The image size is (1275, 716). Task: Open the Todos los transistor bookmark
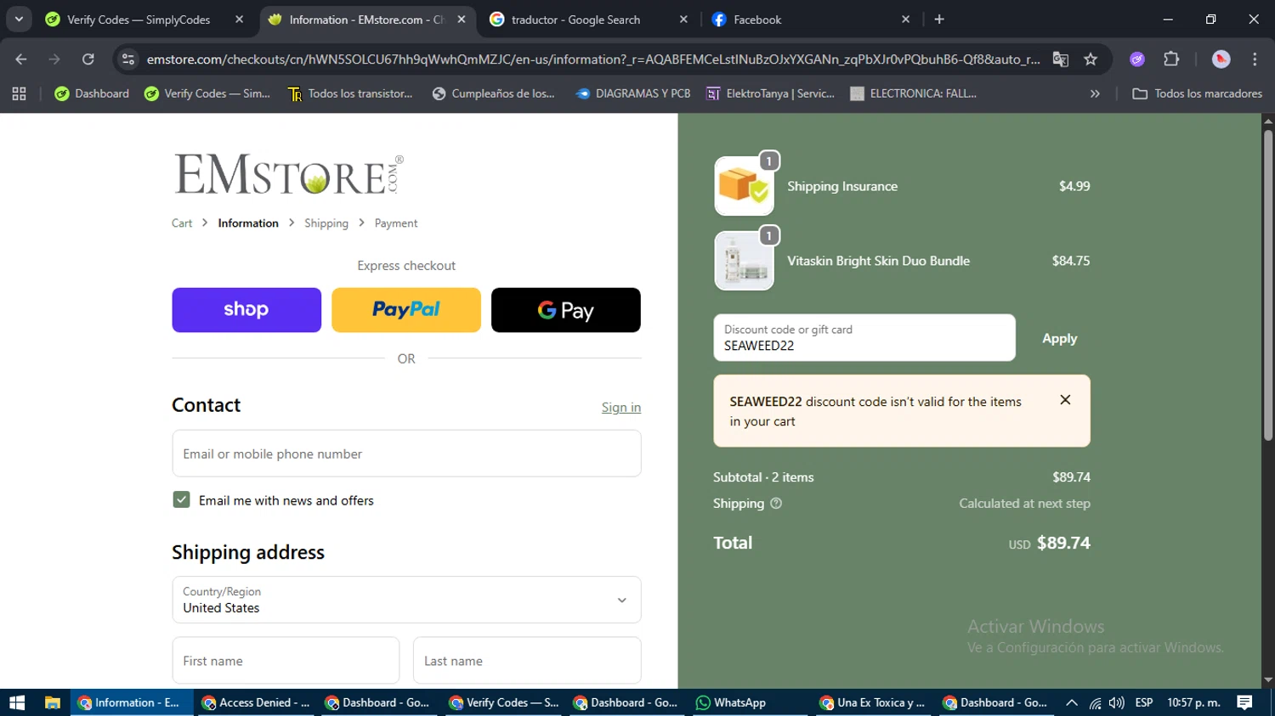350,93
